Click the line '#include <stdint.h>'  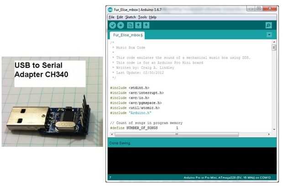coord(130,88)
